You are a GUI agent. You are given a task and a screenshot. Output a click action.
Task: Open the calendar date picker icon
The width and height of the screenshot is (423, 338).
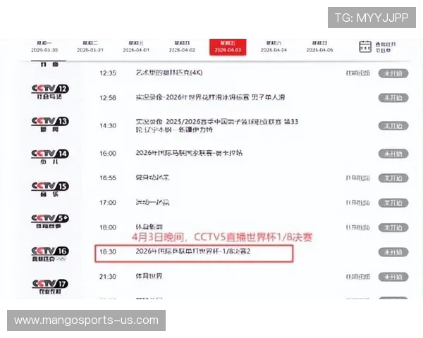(365, 46)
